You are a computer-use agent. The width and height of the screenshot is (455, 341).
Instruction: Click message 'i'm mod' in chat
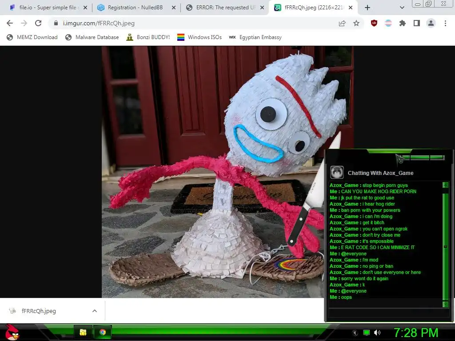tap(370, 260)
